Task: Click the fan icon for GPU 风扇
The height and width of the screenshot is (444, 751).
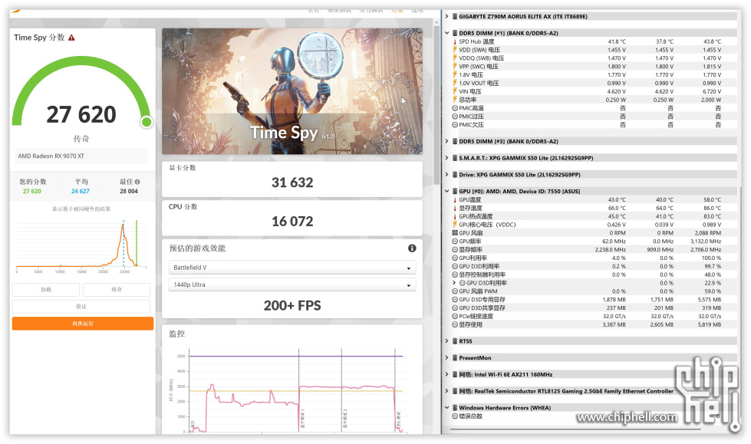Action: [455, 233]
